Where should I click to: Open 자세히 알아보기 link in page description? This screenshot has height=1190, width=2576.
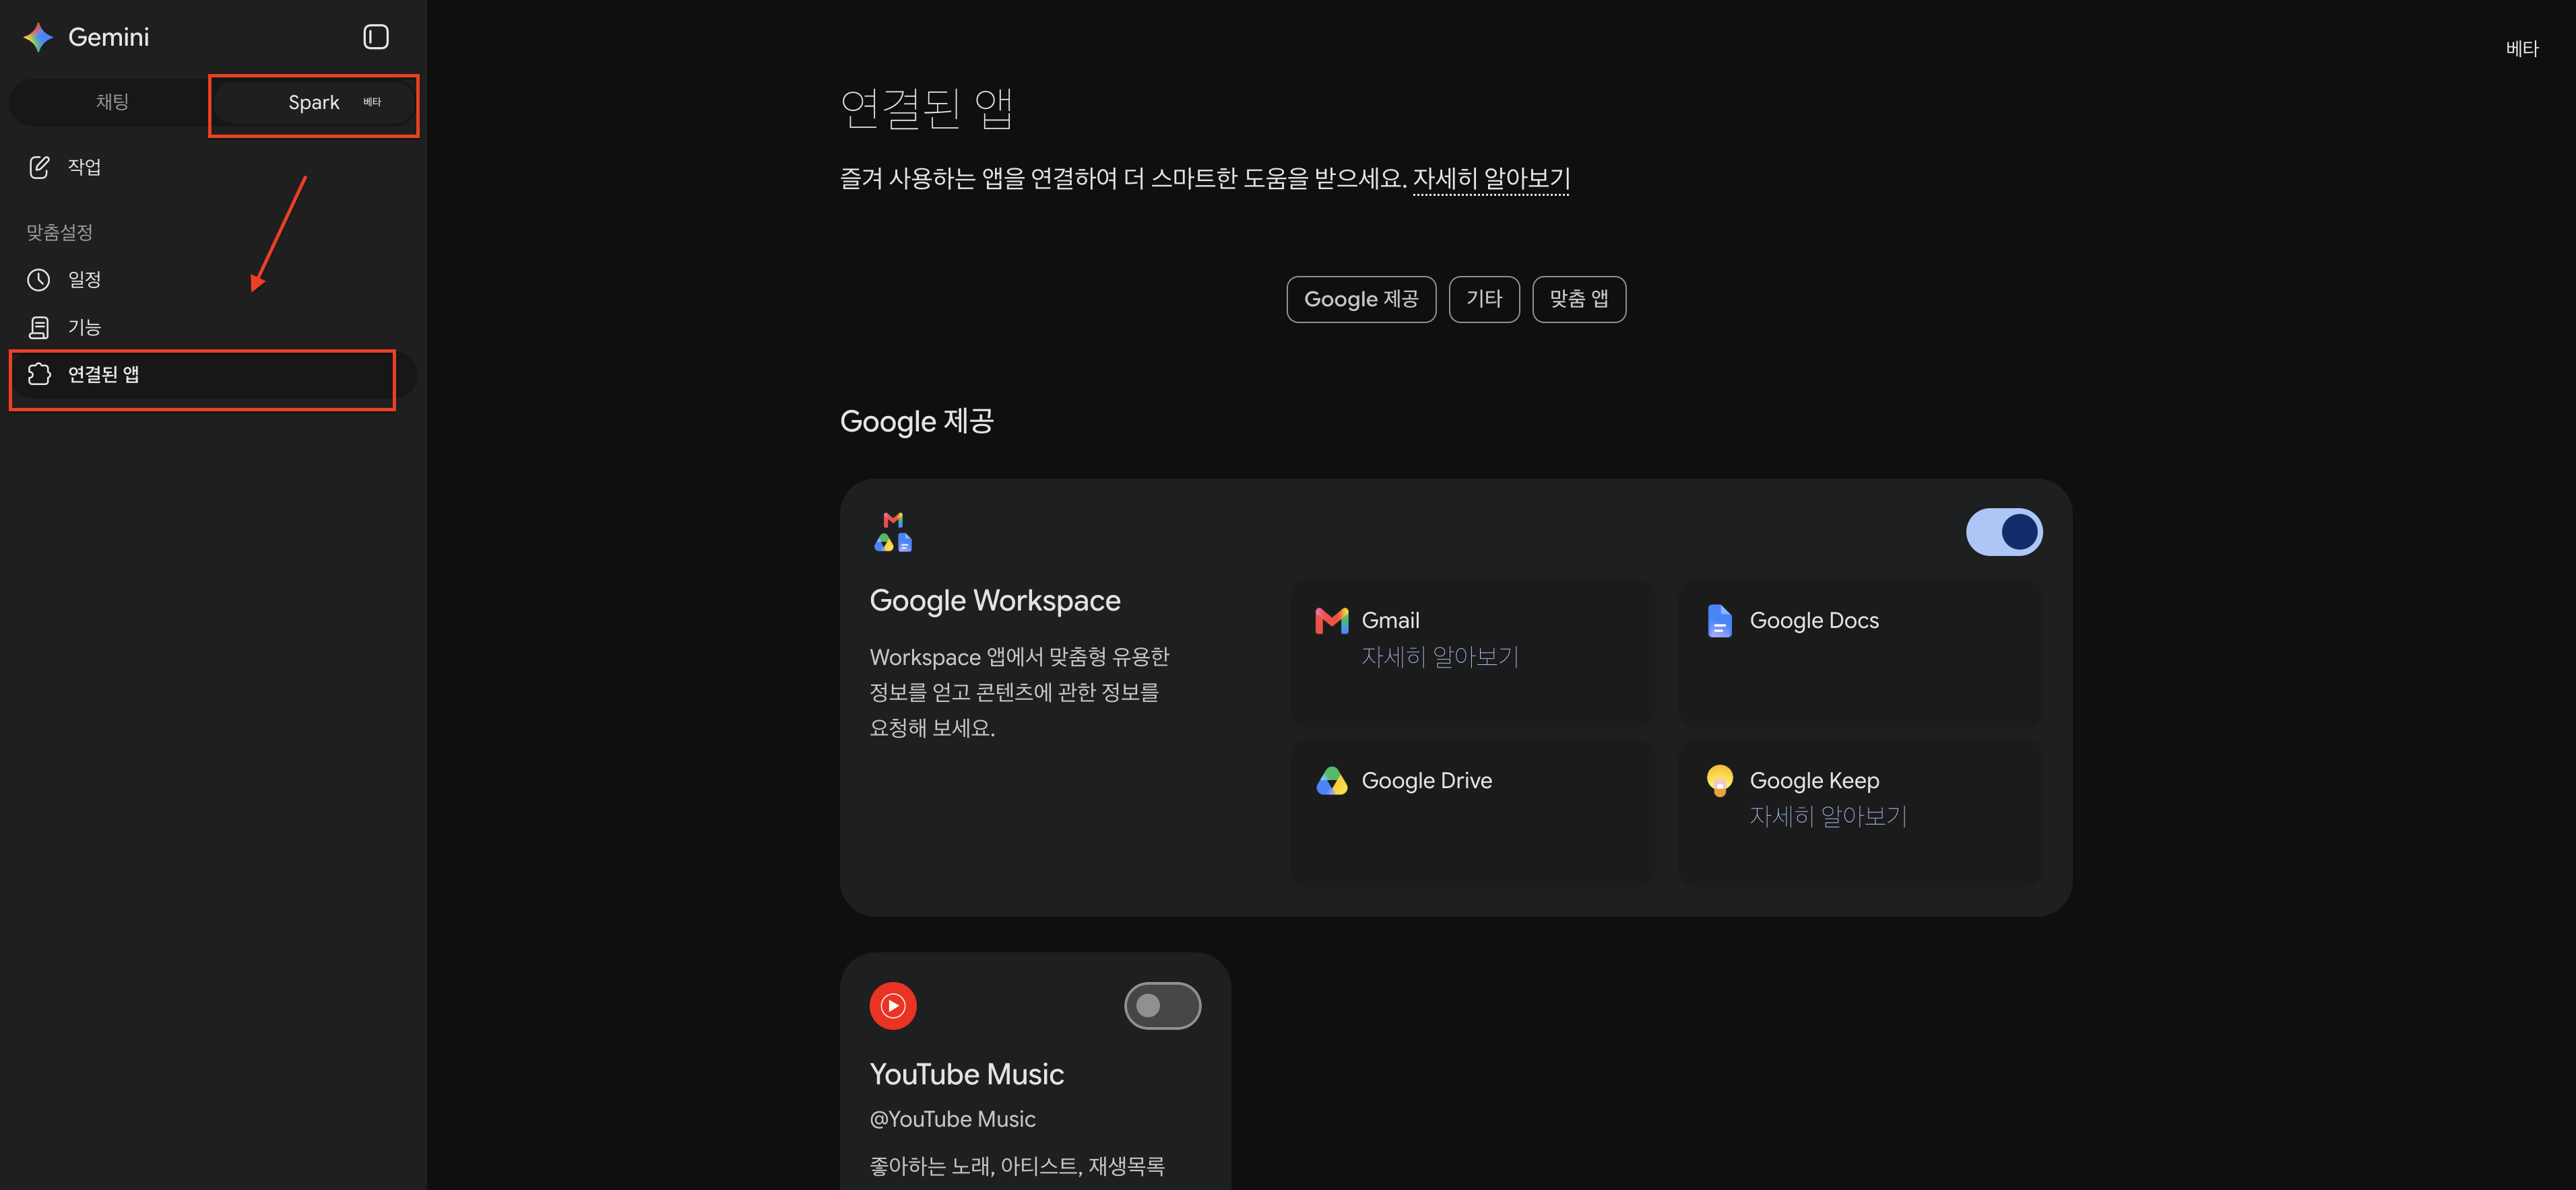pyautogui.click(x=1491, y=179)
